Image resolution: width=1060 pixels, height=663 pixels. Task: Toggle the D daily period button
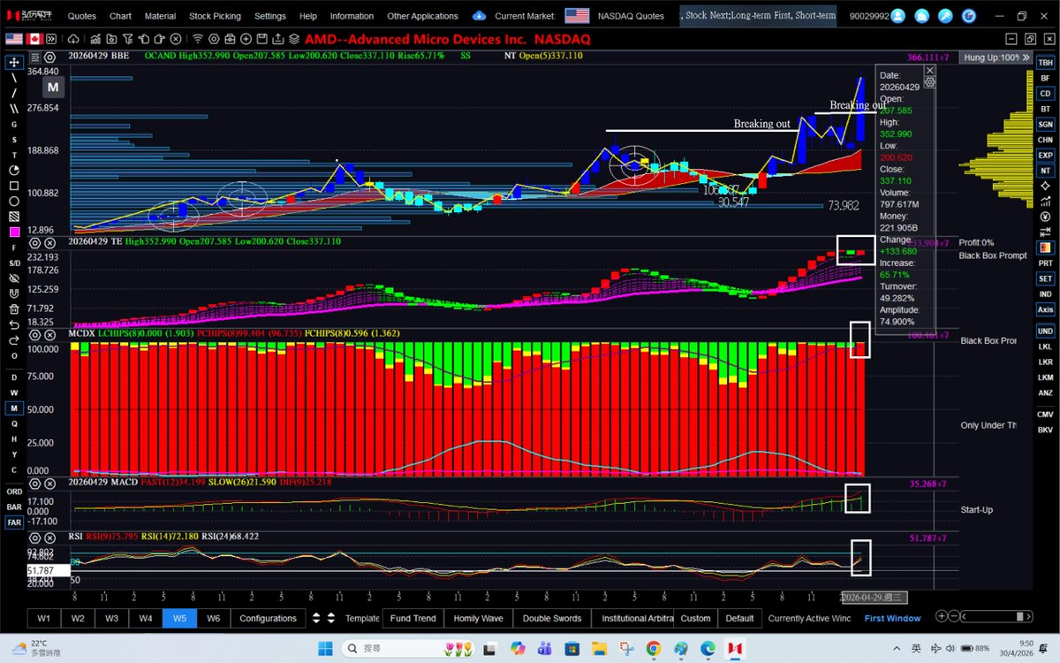[x=14, y=377]
